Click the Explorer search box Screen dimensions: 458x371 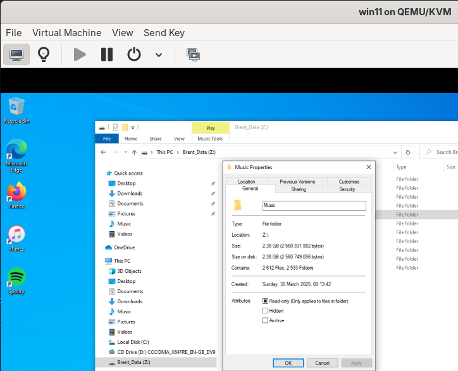coord(439,152)
